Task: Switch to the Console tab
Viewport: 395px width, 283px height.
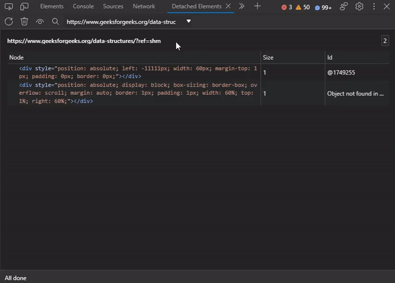Action: 83,7
